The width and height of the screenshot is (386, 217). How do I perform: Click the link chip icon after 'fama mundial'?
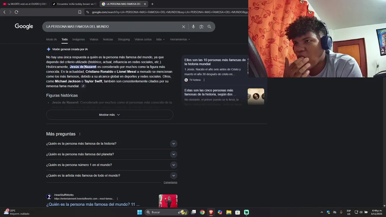(84, 86)
